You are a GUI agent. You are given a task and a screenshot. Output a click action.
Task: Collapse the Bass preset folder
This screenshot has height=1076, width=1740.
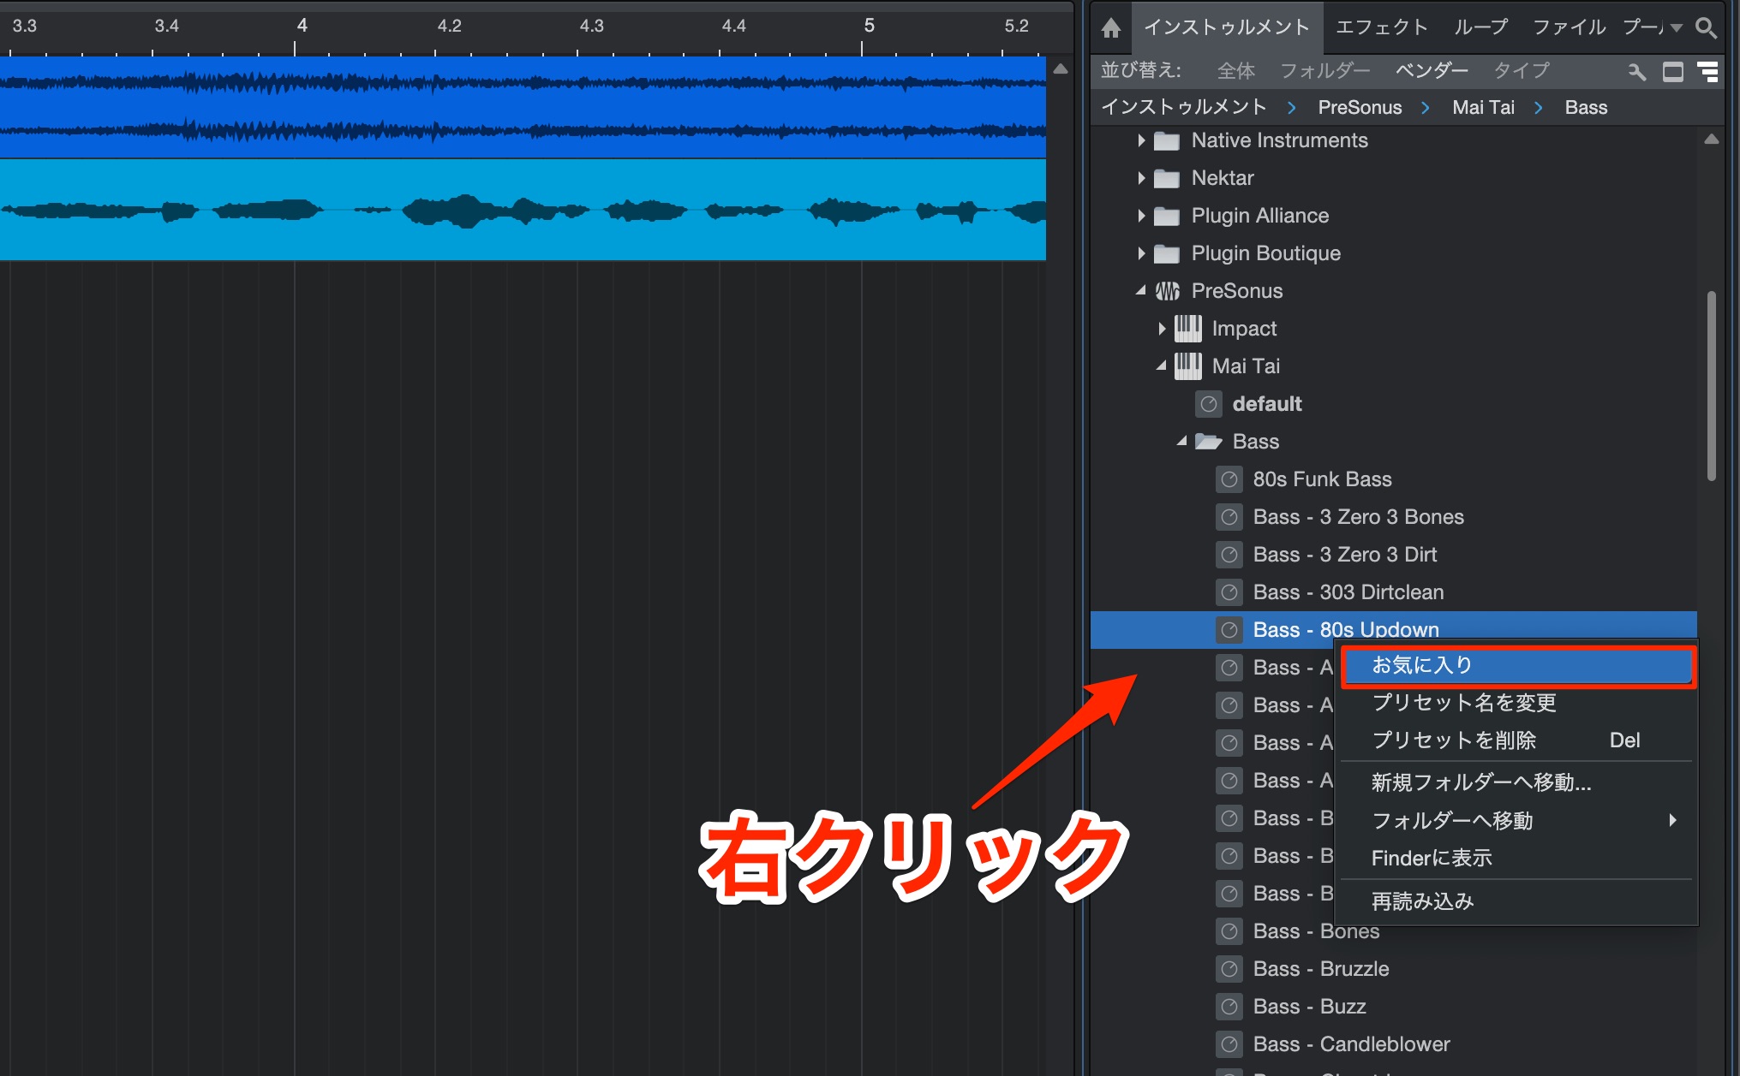coord(1182,441)
